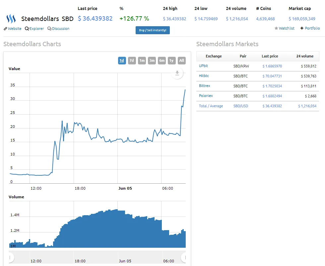Click the Poloniex volume $ 2,668
The width and height of the screenshot is (325, 266).
pyautogui.click(x=310, y=96)
